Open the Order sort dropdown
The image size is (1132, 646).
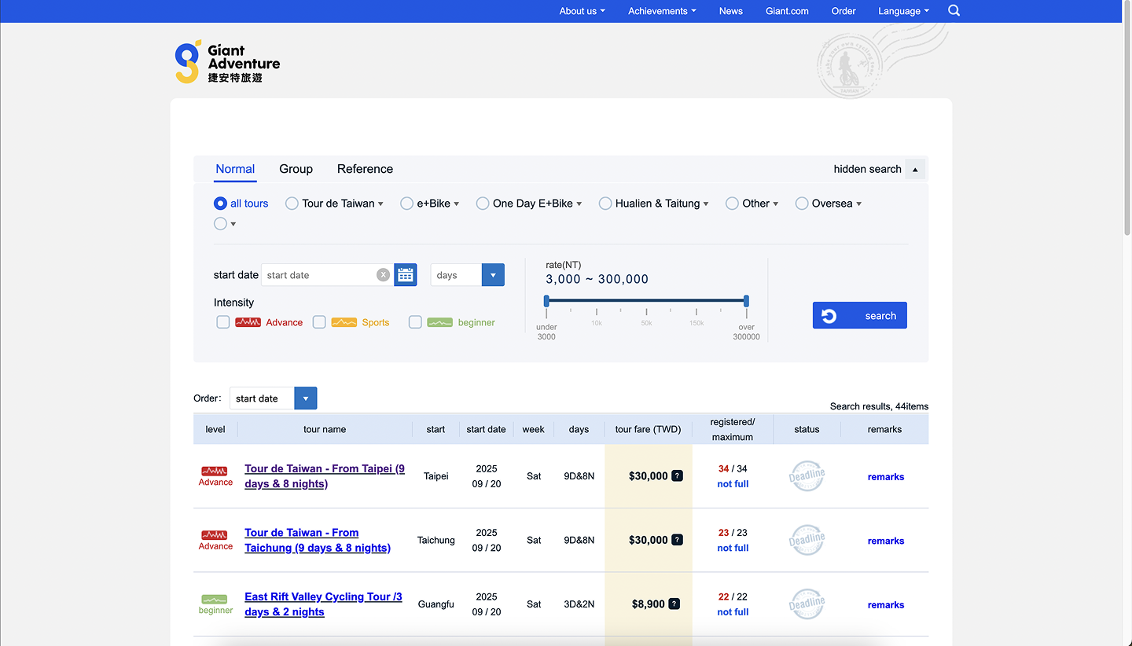[x=305, y=398]
